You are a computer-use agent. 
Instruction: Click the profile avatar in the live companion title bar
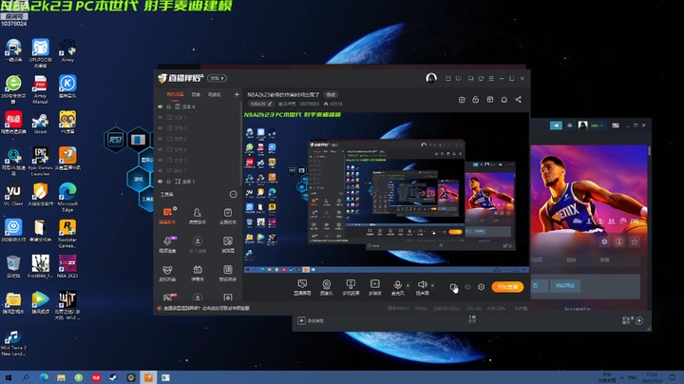pyautogui.click(x=431, y=78)
